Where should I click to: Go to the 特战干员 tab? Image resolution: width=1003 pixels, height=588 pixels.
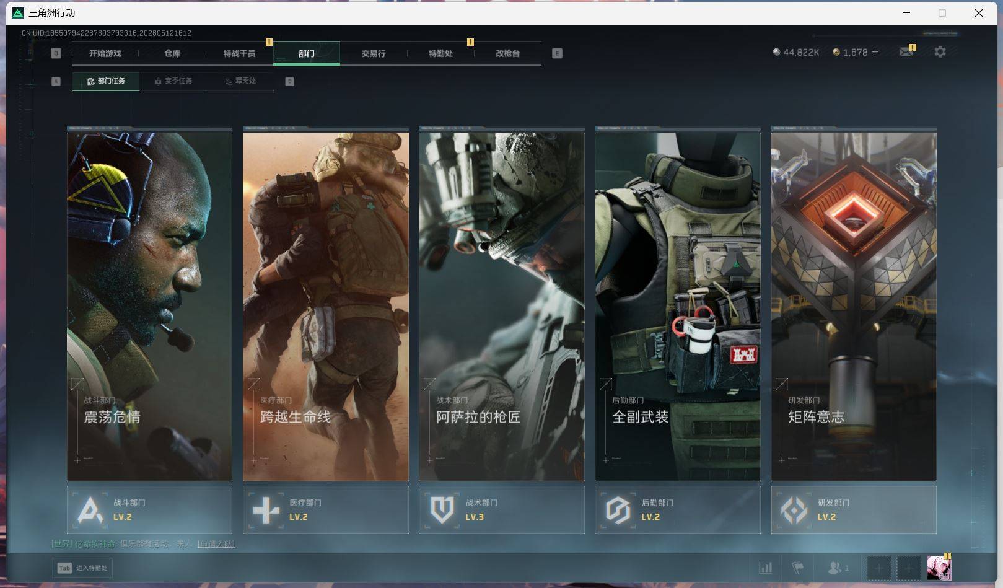[x=239, y=53]
